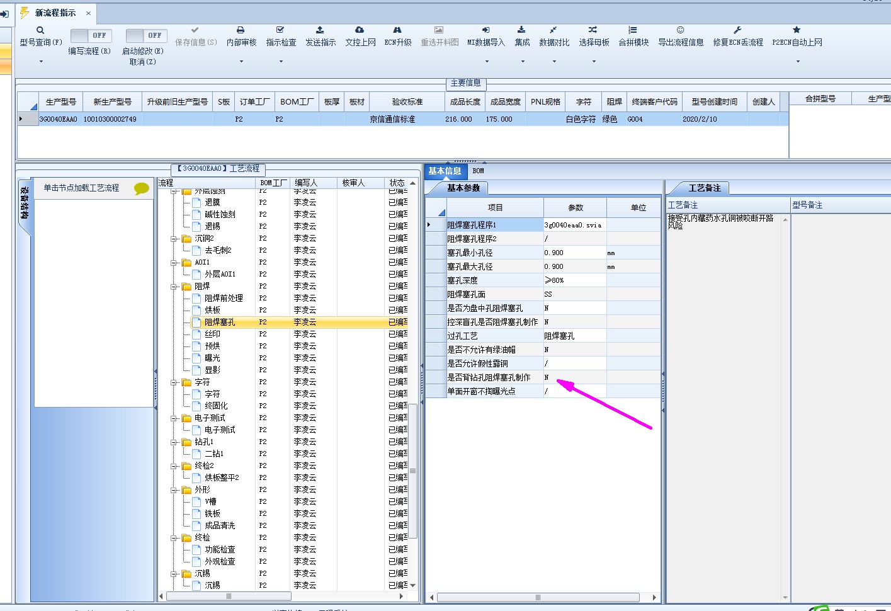
Task: Click the 集成 download icon
Action: point(521,30)
